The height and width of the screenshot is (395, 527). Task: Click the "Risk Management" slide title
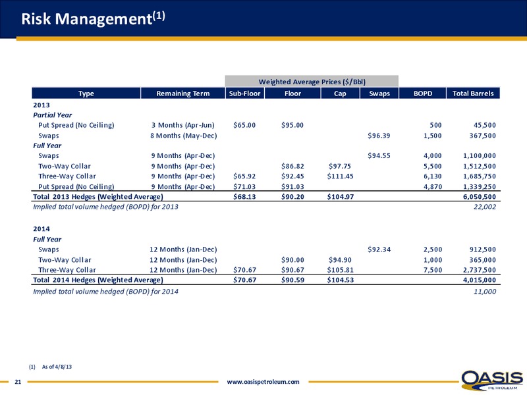point(93,19)
